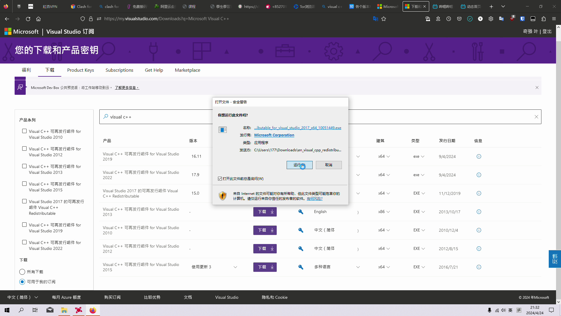This screenshot has width=561, height=316.
Task: Open list all tabs chevron in Firefox
Action: (x=503, y=6)
